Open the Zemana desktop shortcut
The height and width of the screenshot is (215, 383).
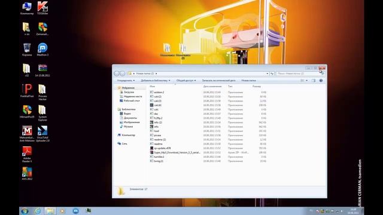(x=42, y=29)
